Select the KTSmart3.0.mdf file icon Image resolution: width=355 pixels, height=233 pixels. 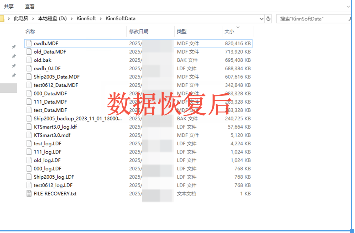pos(29,135)
